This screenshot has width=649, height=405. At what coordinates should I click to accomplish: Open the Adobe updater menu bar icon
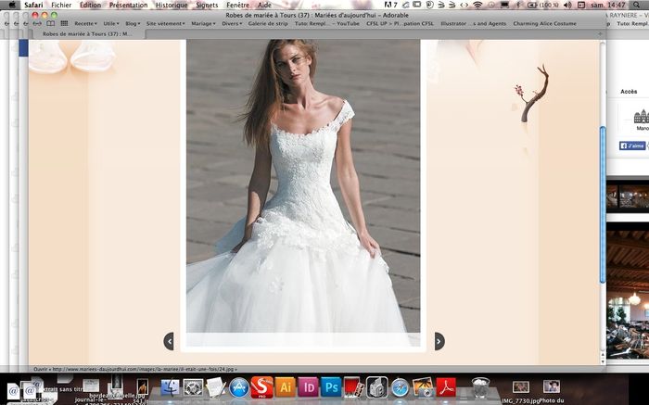coord(391,5)
